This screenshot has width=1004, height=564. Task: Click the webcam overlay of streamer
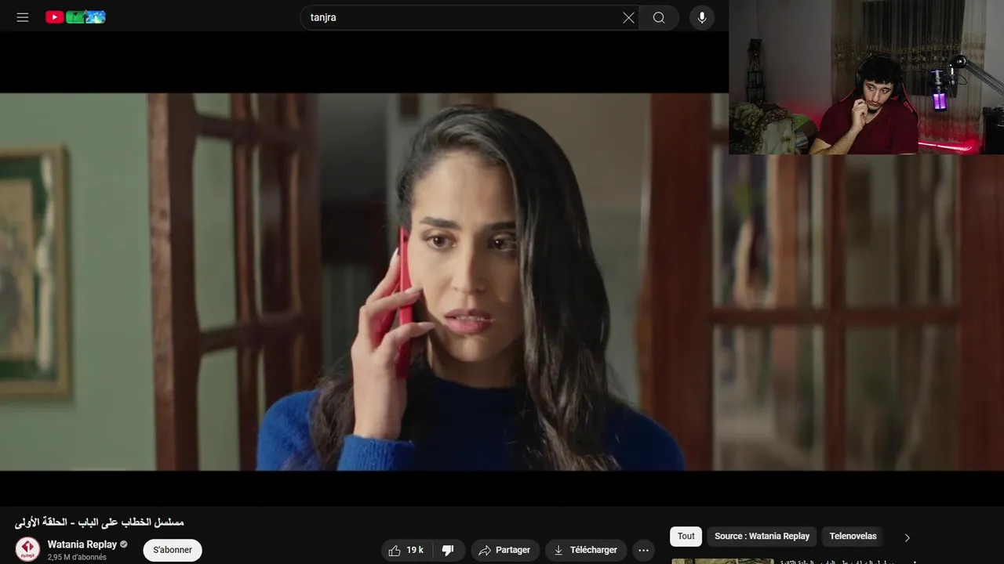[866, 77]
